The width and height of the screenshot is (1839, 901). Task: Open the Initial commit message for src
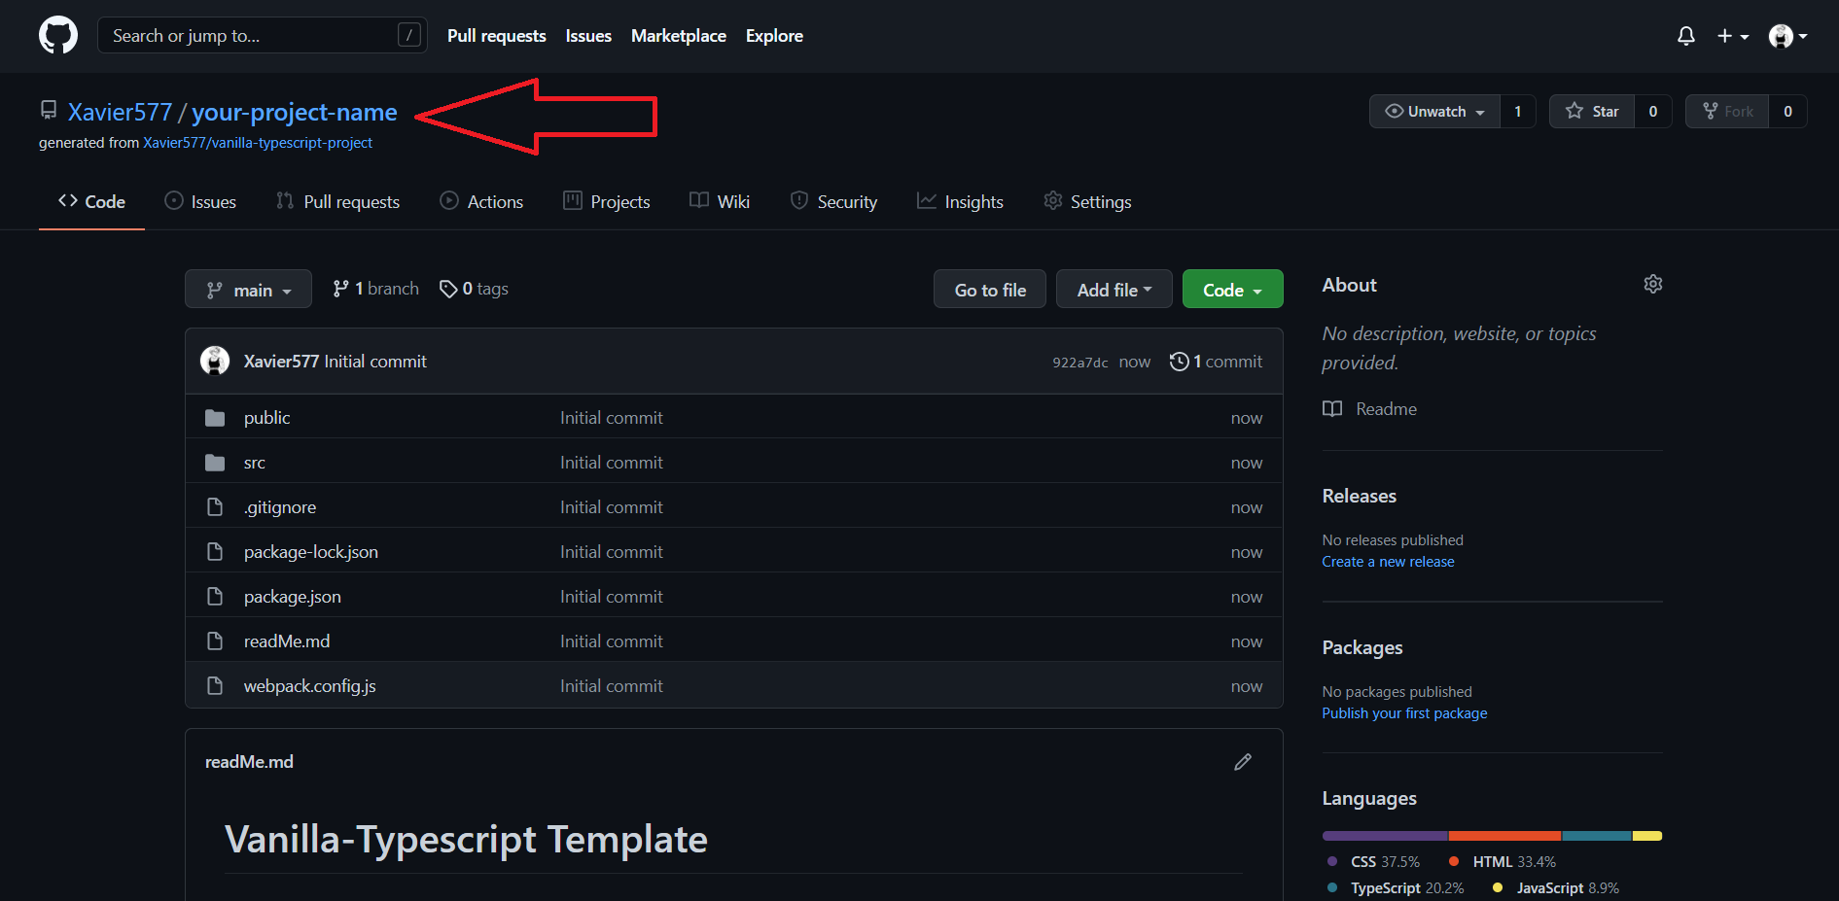(612, 463)
